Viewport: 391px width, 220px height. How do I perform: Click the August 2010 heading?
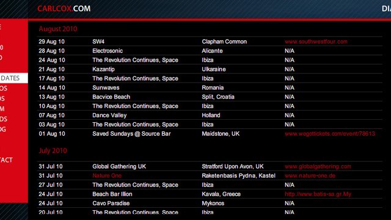(58, 29)
